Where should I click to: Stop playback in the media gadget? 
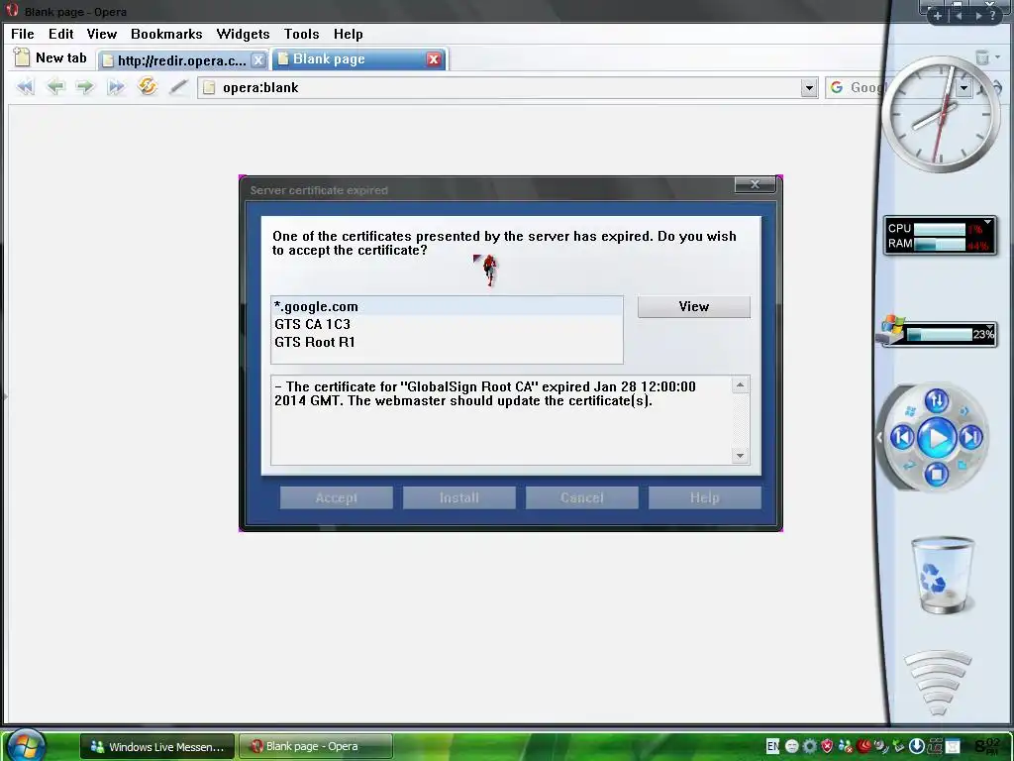(937, 475)
